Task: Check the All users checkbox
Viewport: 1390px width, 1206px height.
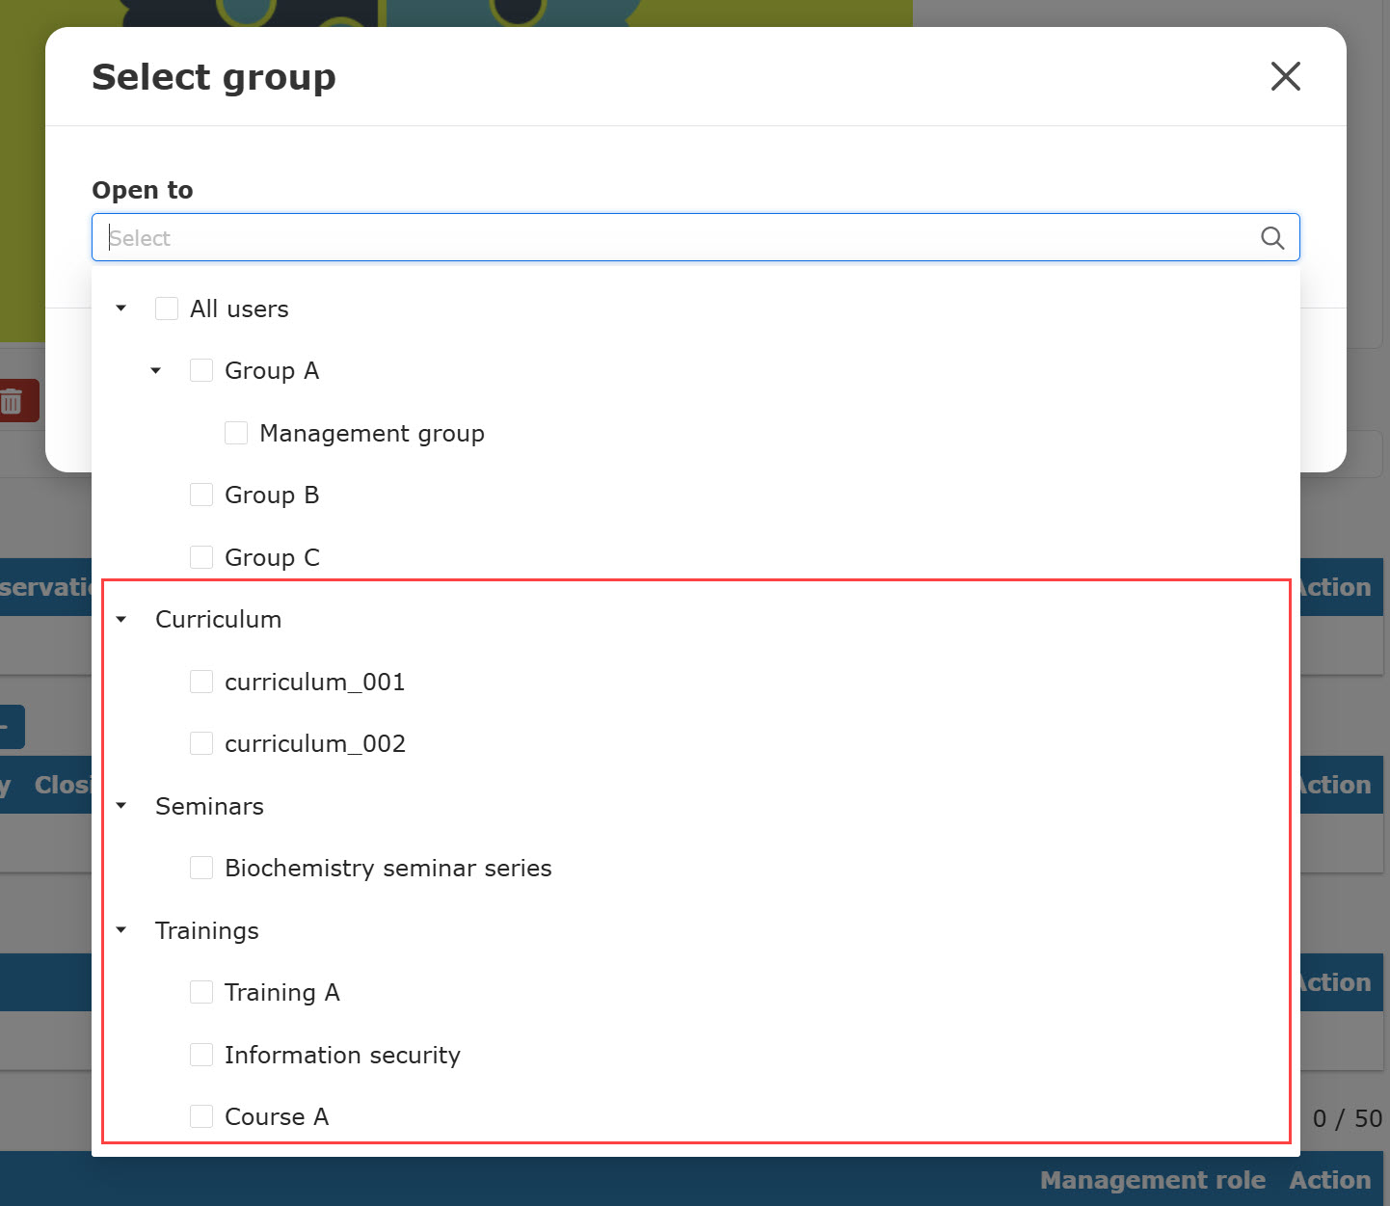Action: 167,308
